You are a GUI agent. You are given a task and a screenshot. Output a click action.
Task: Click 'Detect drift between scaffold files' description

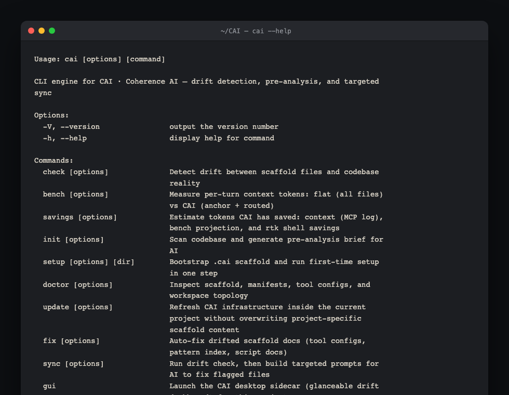(274, 172)
